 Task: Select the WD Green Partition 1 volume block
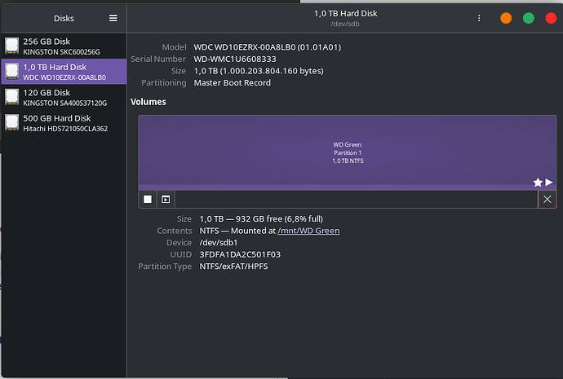coord(347,151)
